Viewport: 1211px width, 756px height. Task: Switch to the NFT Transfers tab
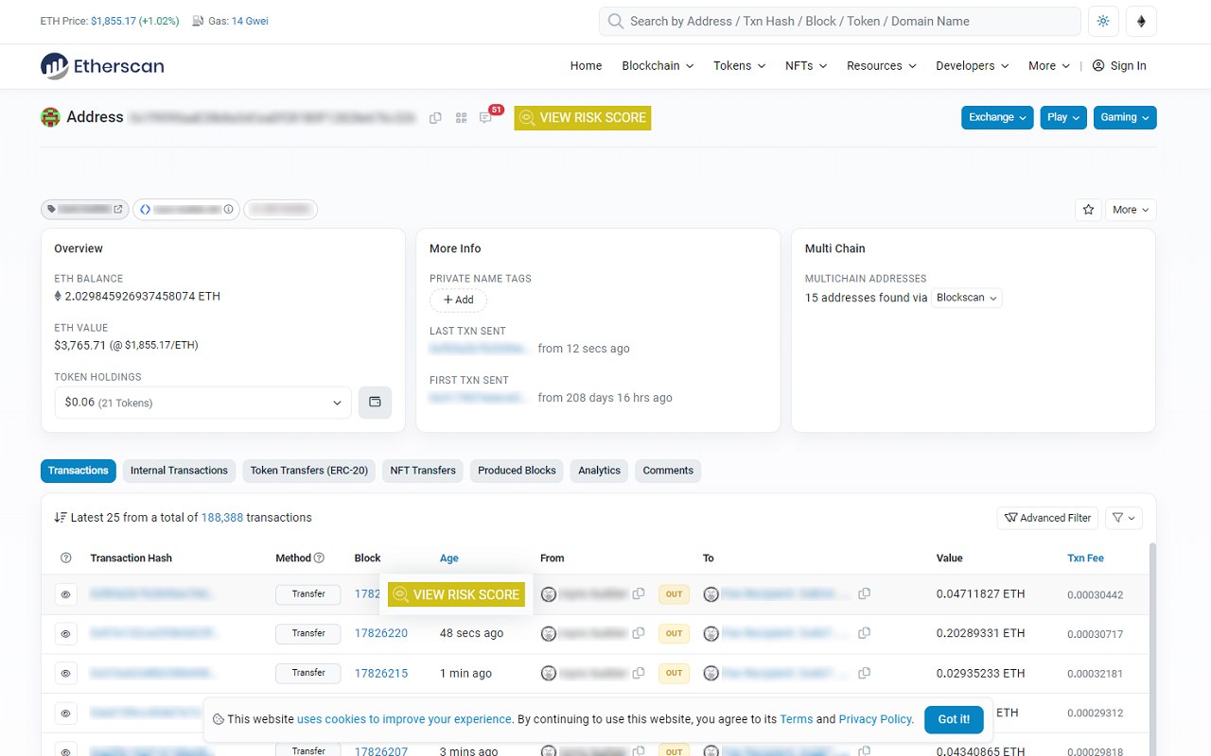(423, 471)
